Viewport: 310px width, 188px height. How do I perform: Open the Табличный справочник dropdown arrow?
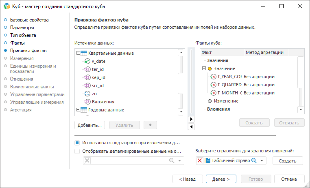click(x=262, y=161)
